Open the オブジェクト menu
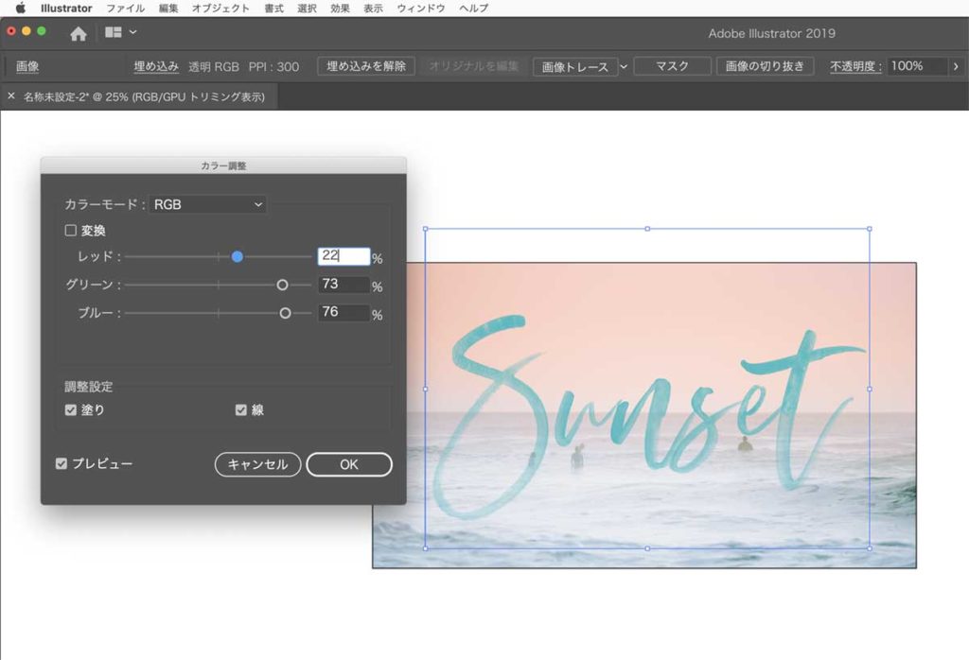This screenshot has width=969, height=660. (220, 8)
